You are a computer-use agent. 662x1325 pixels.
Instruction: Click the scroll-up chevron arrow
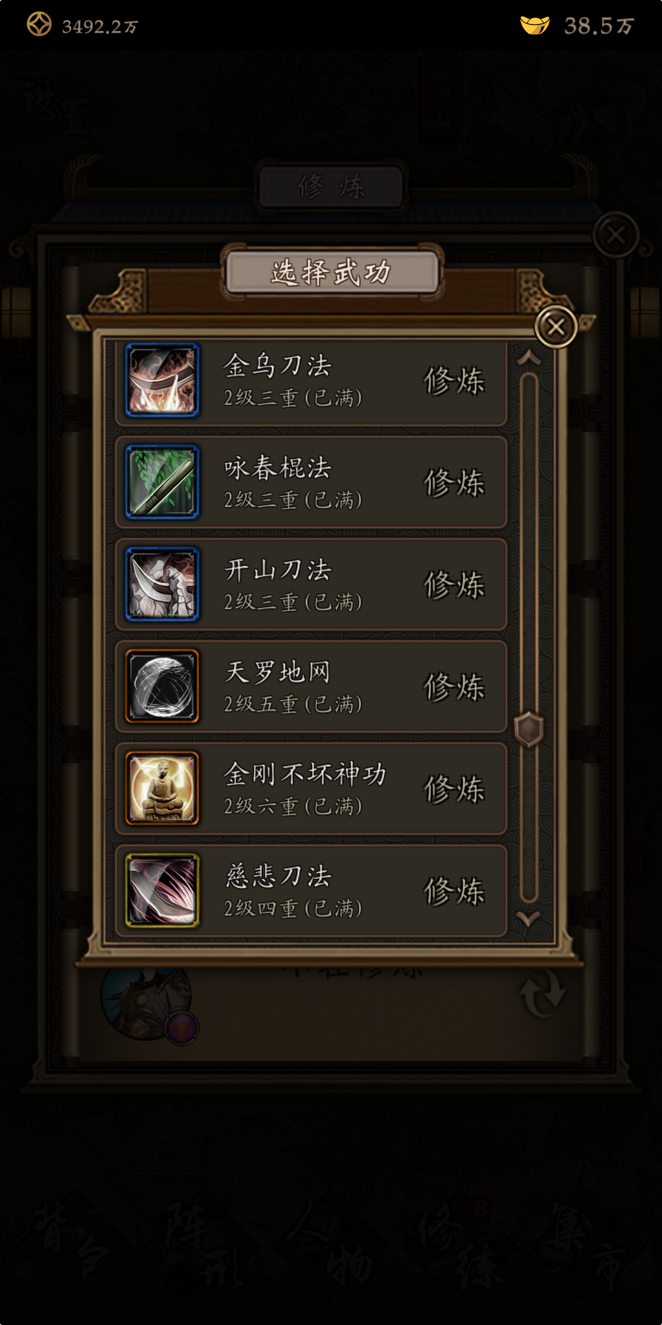click(529, 358)
